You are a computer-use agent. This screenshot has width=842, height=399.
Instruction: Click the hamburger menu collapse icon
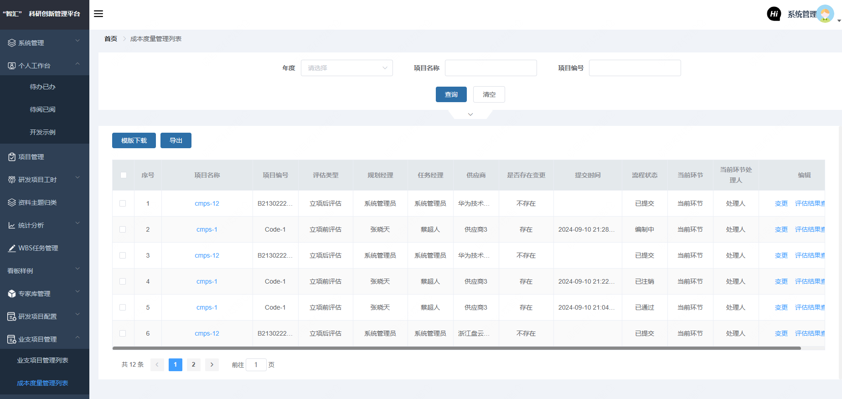pyautogui.click(x=98, y=14)
